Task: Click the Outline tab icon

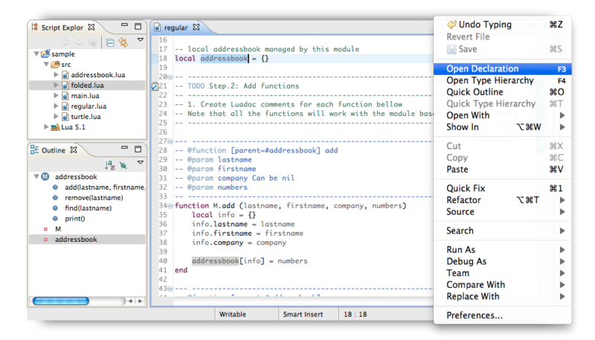Action: pyautogui.click(x=34, y=150)
